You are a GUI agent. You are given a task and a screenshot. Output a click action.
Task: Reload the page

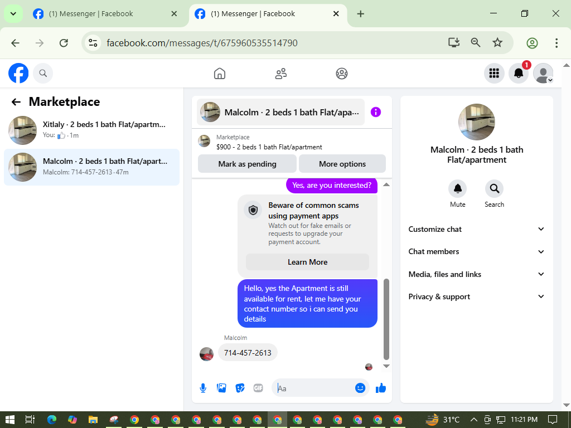(64, 43)
